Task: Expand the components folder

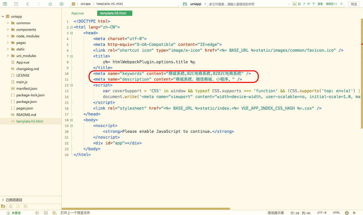Action: point(8,29)
